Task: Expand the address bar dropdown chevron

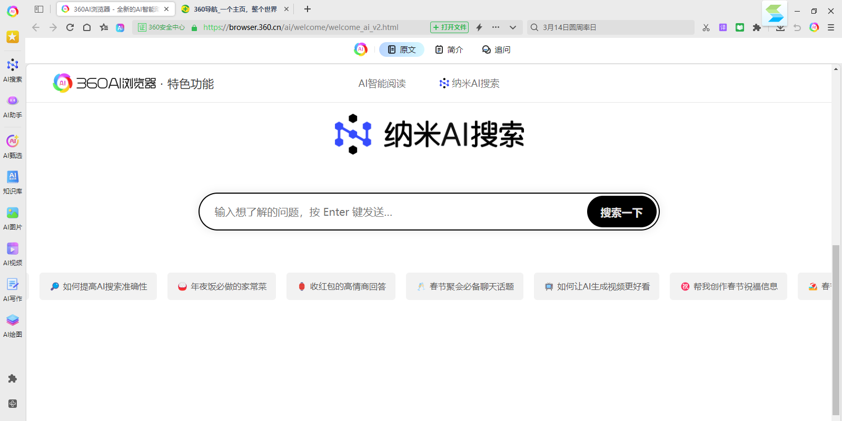Action: pos(512,27)
